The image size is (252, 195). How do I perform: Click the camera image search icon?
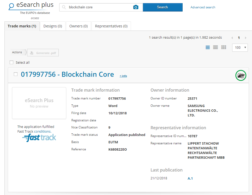pos(136,7)
